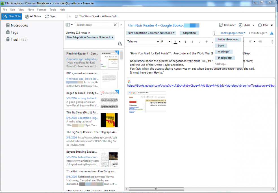This screenshot has height=193, width=278.
Task: Collapse the search panel with up chevron
Action: (121, 25)
